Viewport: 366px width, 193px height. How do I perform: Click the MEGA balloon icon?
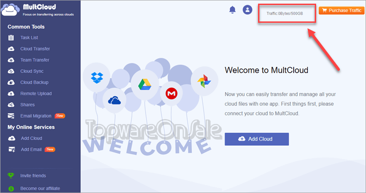click(x=172, y=94)
